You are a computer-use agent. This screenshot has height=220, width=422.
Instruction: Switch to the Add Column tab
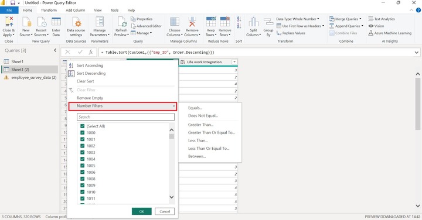tap(76, 10)
